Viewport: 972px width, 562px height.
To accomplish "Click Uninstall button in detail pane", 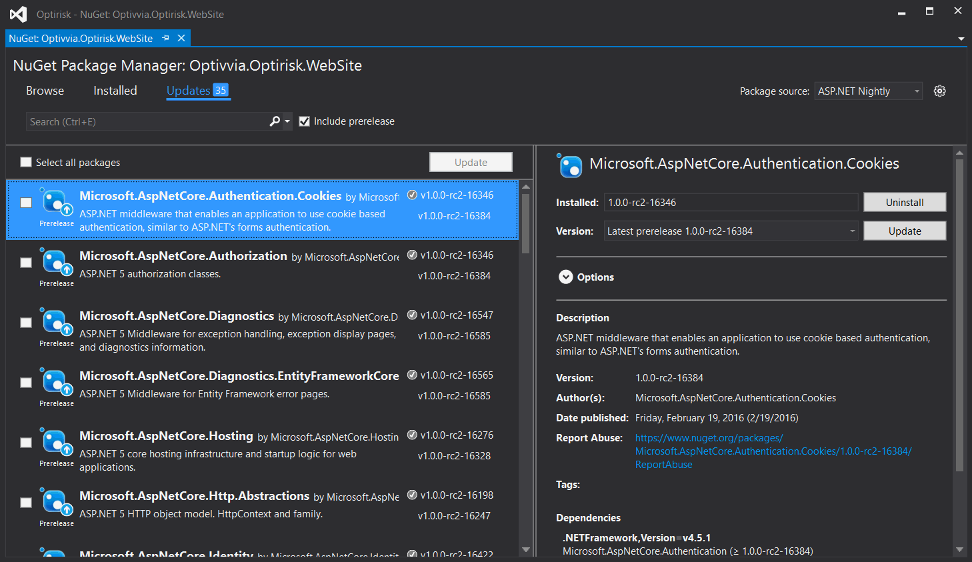I will [x=905, y=202].
